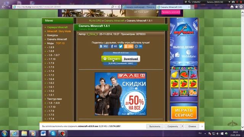Open Конкурсы menu item
The image size is (244, 137).
(x=53, y=35)
